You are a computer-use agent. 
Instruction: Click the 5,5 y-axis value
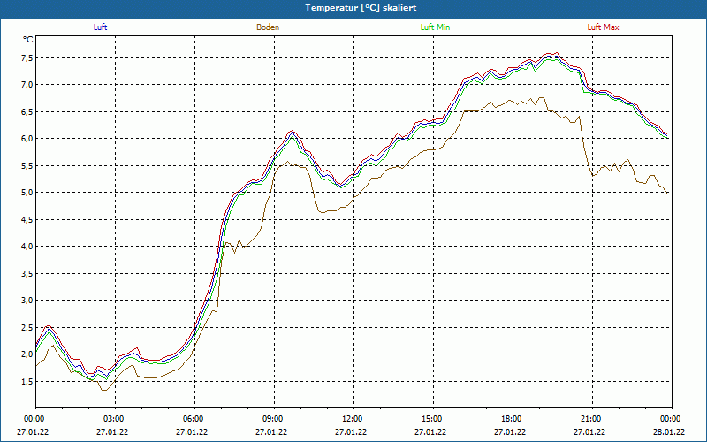27,165
